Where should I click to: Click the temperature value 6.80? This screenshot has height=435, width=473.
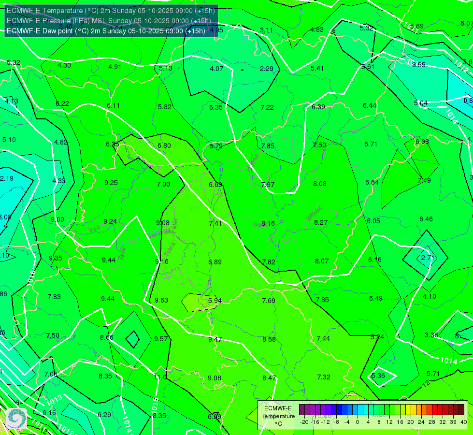pyautogui.click(x=164, y=145)
